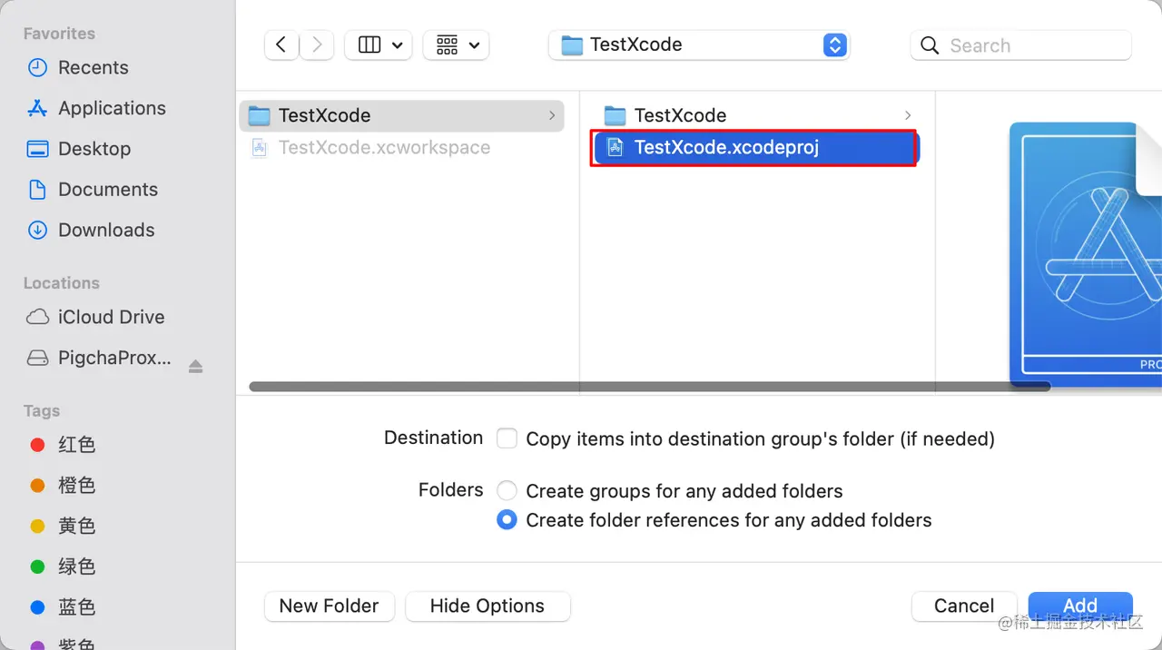Click the back navigation arrow

(x=281, y=44)
